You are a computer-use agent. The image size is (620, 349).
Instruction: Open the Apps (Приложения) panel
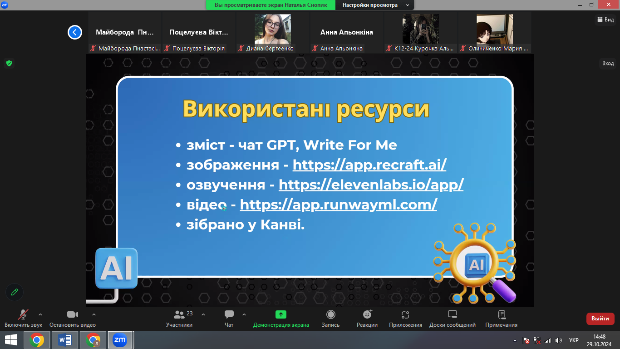click(405, 314)
